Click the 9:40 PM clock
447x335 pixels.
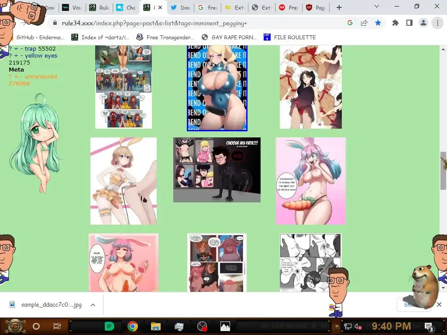coord(391,326)
